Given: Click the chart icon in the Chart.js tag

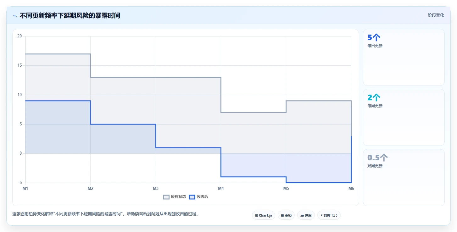Looking at the screenshot, I should point(257,216).
